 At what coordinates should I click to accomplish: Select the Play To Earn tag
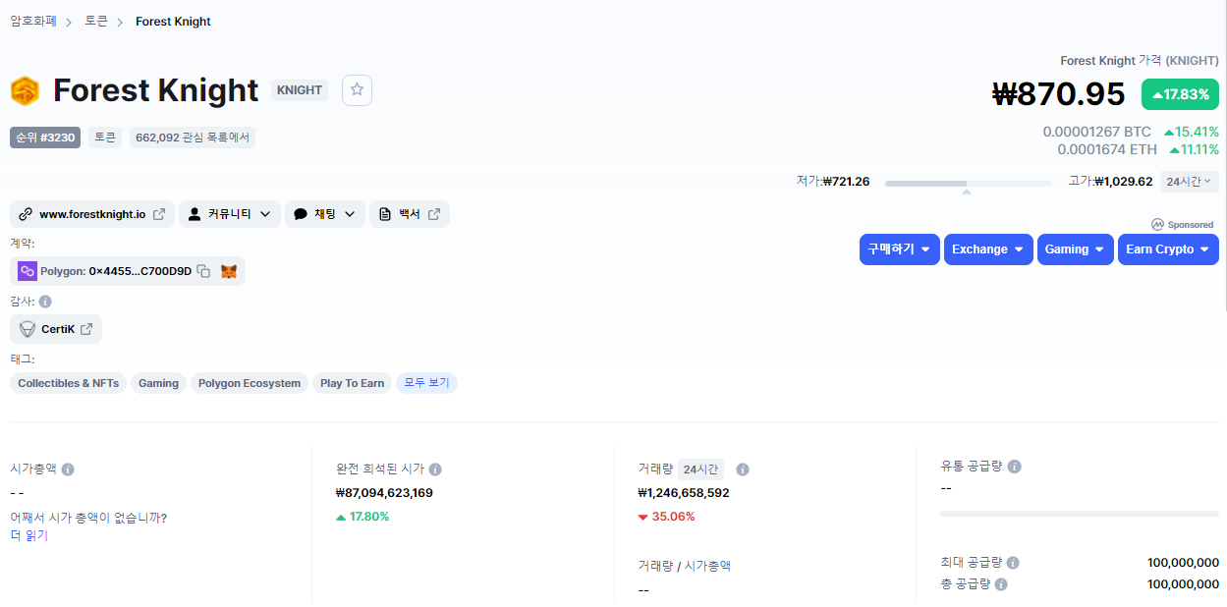(352, 383)
